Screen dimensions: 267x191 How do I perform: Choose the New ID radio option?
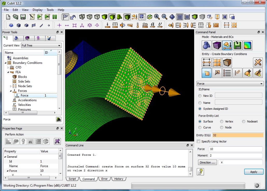pyautogui.click(x=200, y=96)
